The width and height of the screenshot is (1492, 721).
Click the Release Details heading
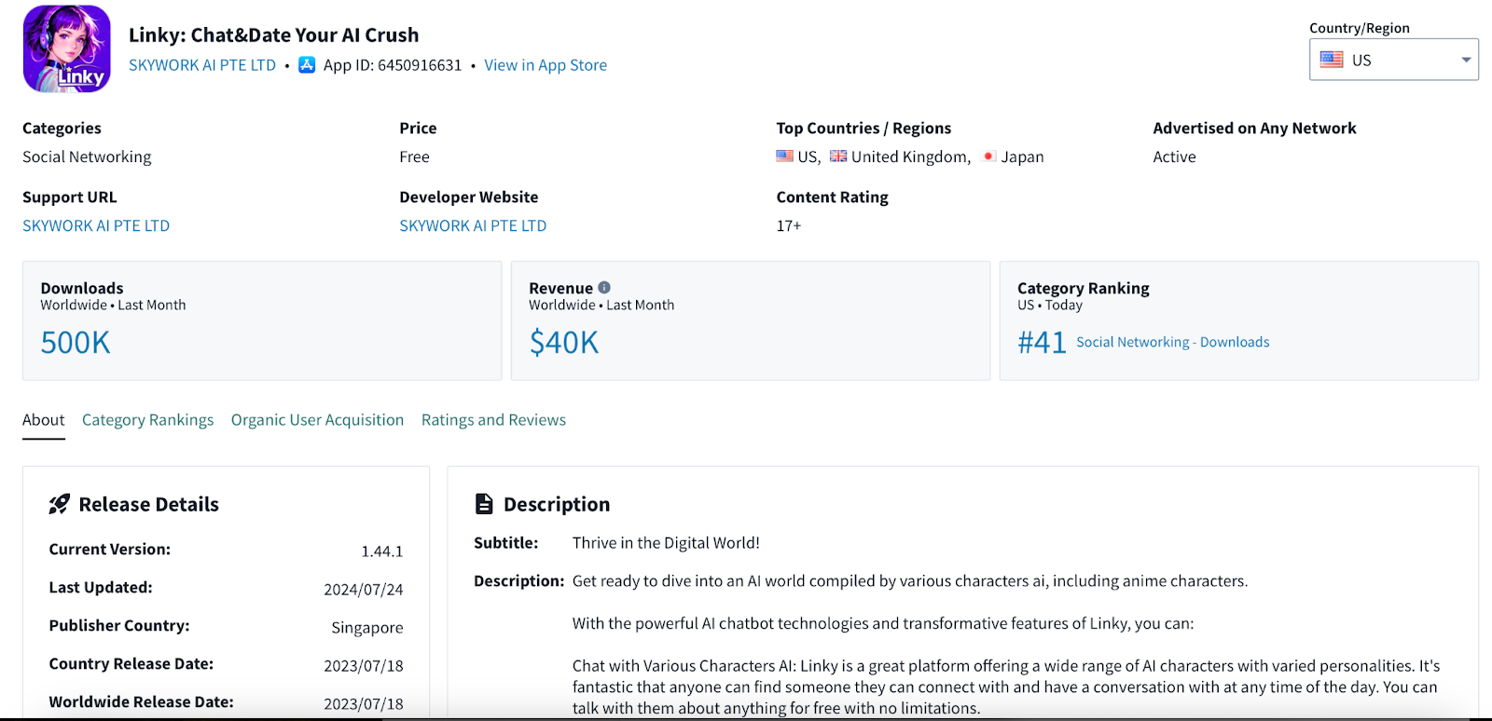coord(149,504)
